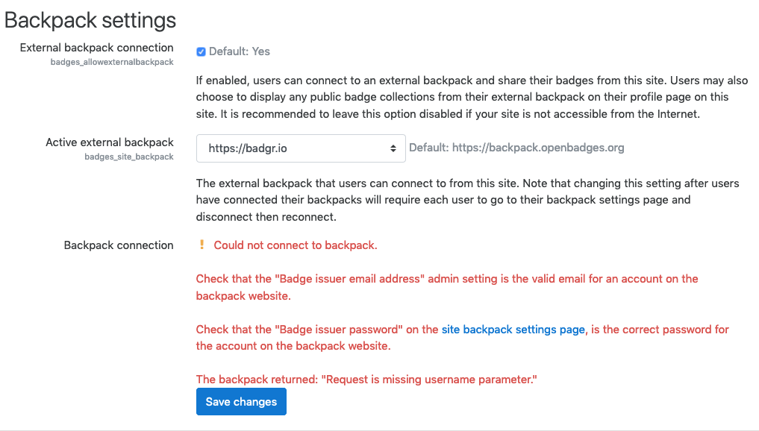Toggle the External backpack connection checkbox
Screen dimensions: 759x431
201,51
